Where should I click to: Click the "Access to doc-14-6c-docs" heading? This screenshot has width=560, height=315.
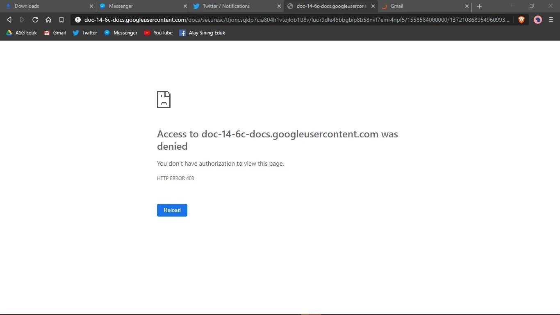click(278, 140)
